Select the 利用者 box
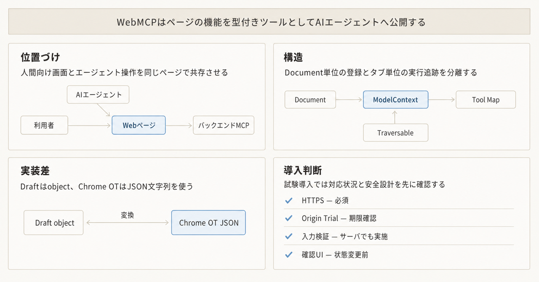The height and width of the screenshot is (282, 539). point(44,125)
